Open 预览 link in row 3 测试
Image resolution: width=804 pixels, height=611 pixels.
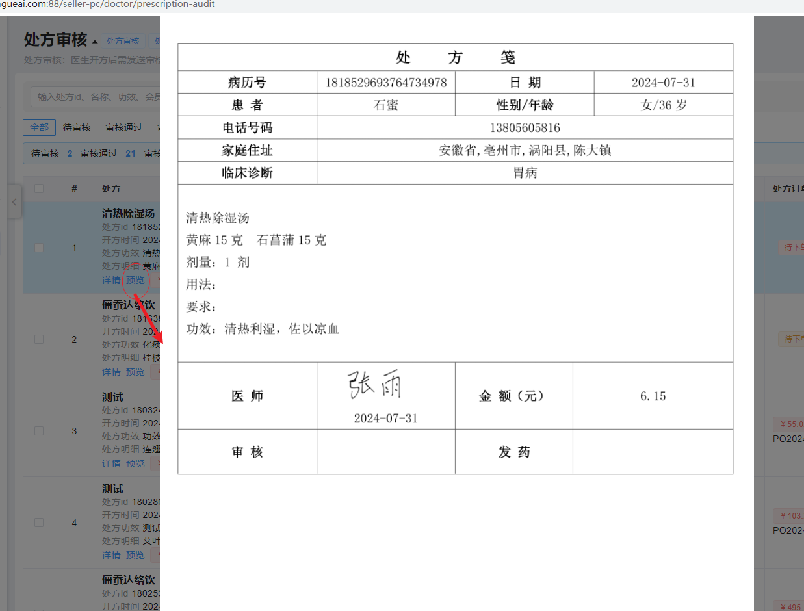click(x=135, y=463)
